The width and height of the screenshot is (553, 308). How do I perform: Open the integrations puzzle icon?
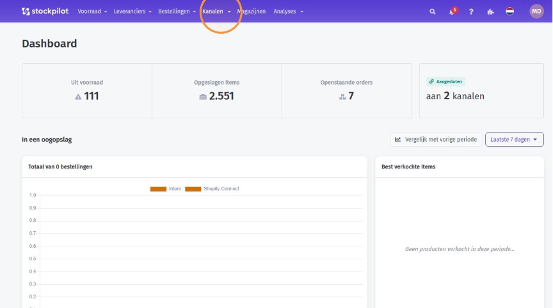pyautogui.click(x=490, y=12)
